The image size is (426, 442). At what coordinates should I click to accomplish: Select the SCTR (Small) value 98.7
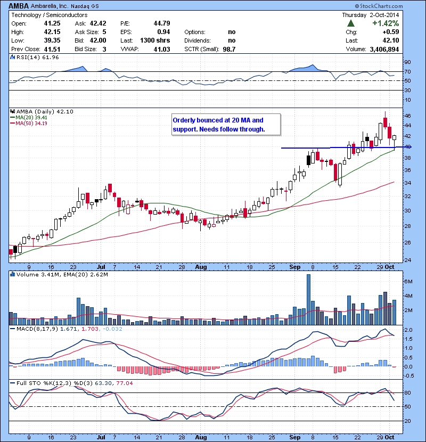229,50
